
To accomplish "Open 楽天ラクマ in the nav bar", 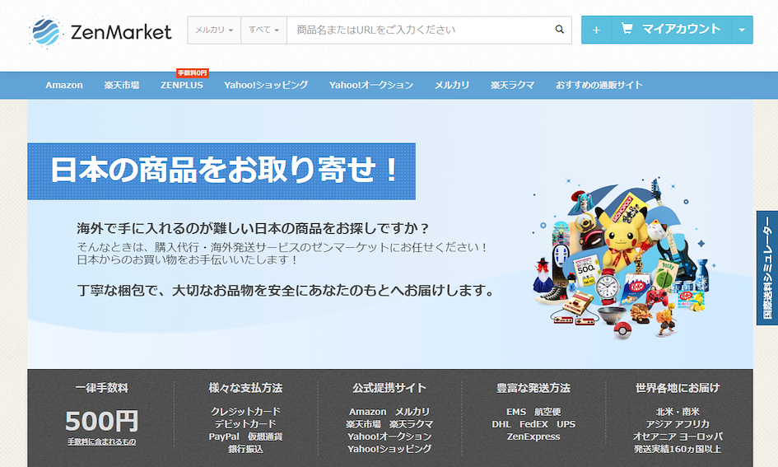I will click(x=512, y=86).
